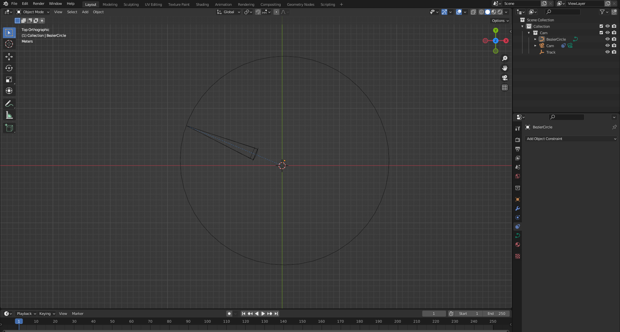
Task: Open the Scene properties tab
Action: coord(518,167)
